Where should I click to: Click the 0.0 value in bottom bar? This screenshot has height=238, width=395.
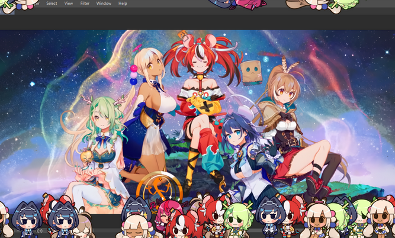[x=40, y=231]
